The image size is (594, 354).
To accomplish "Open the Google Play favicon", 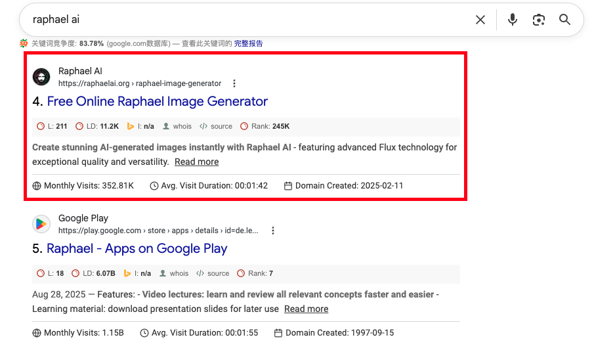I will click(41, 224).
